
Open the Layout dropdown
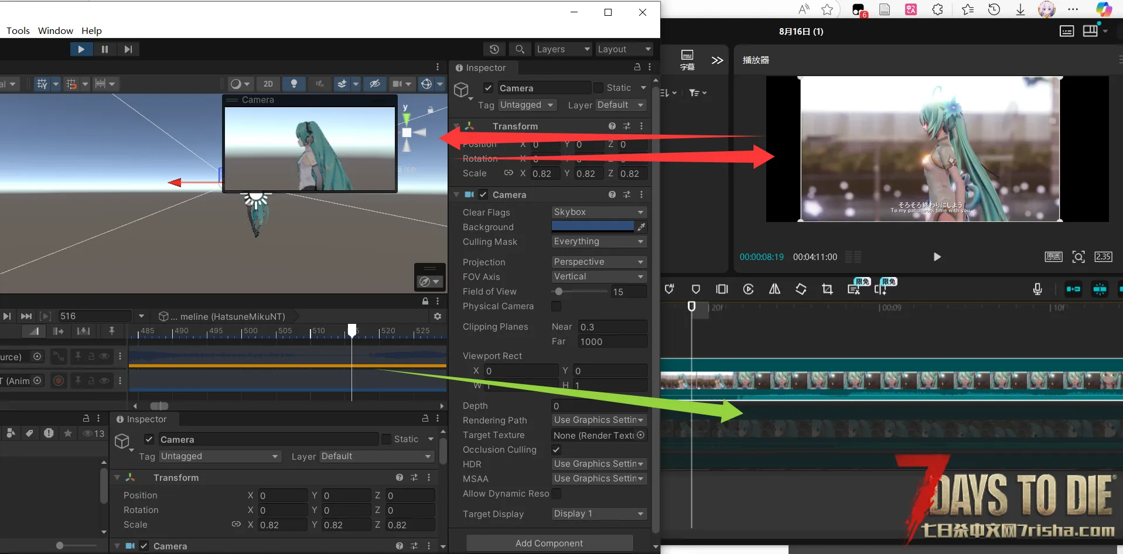click(624, 49)
